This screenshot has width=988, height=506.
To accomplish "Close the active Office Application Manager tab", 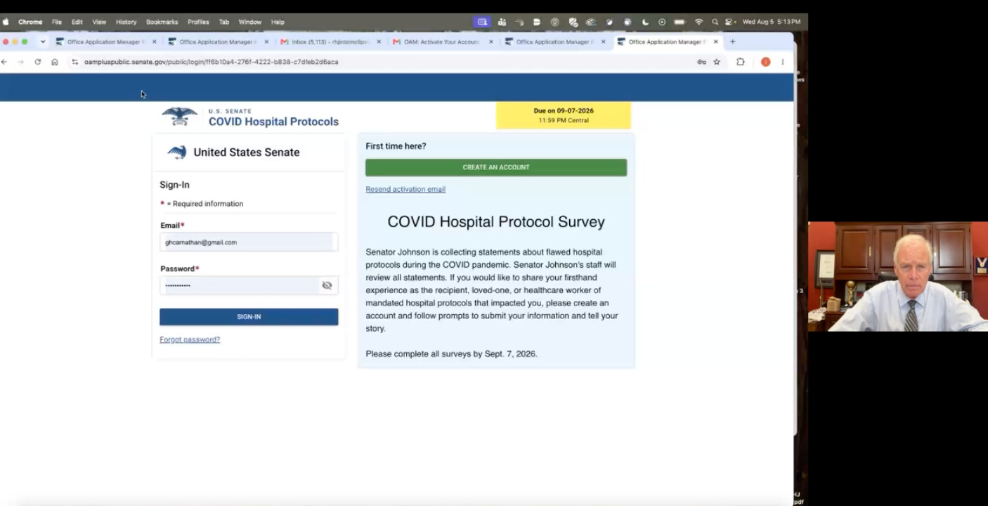I will click(716, 41).
